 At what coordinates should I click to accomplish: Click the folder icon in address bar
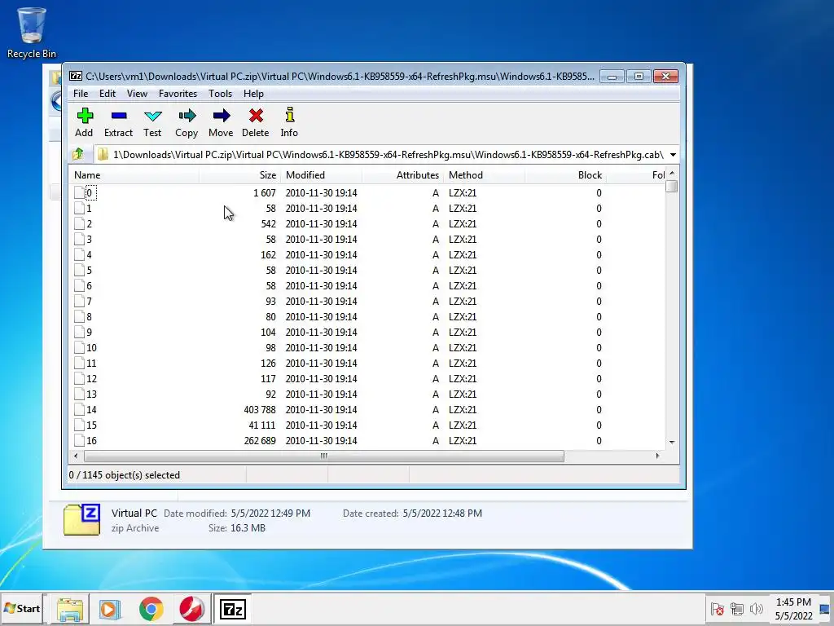[x=103, y=154]
